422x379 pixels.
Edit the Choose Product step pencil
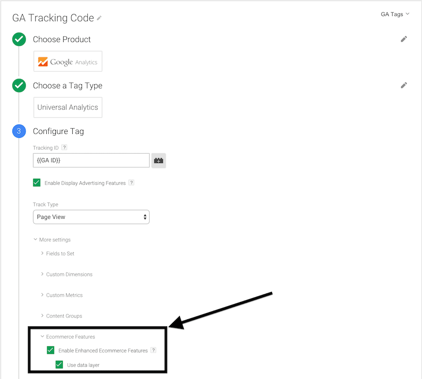click(x=404, y=39)
